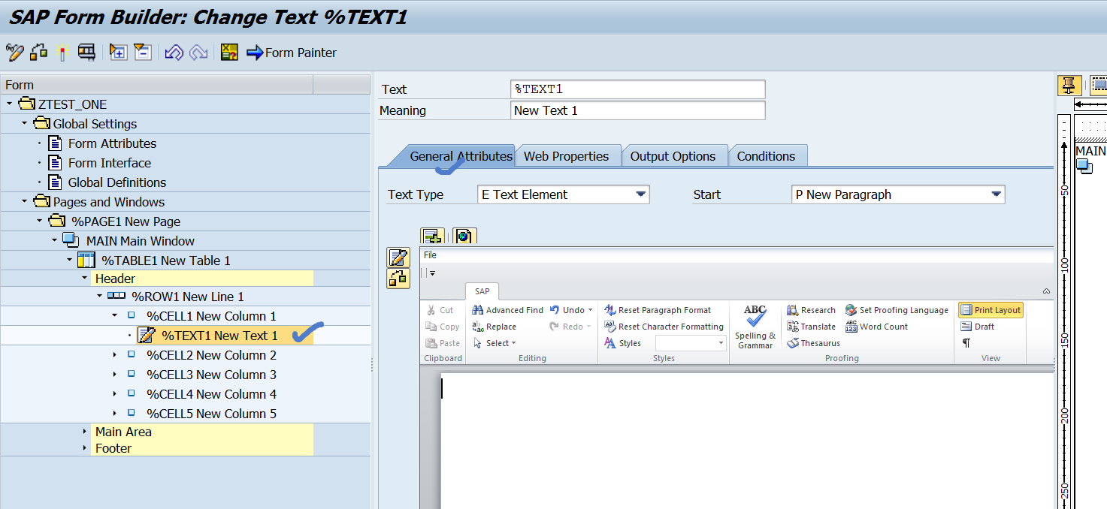Collapse the Pages and Windows folder
1107x509 pixels.
(25, 202)
